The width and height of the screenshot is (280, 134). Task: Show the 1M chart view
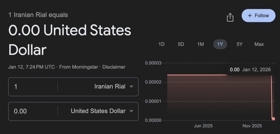(200, 44)
